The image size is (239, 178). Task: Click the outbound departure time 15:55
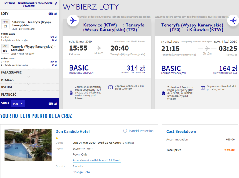[x=78, y=48]
